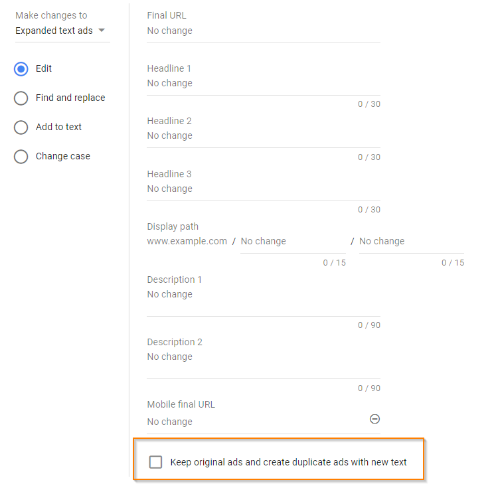Image resolution: width=492 pixels, height=484 pixels.
Task: Click the Headline 1 input field
Action: coord(264,84)
